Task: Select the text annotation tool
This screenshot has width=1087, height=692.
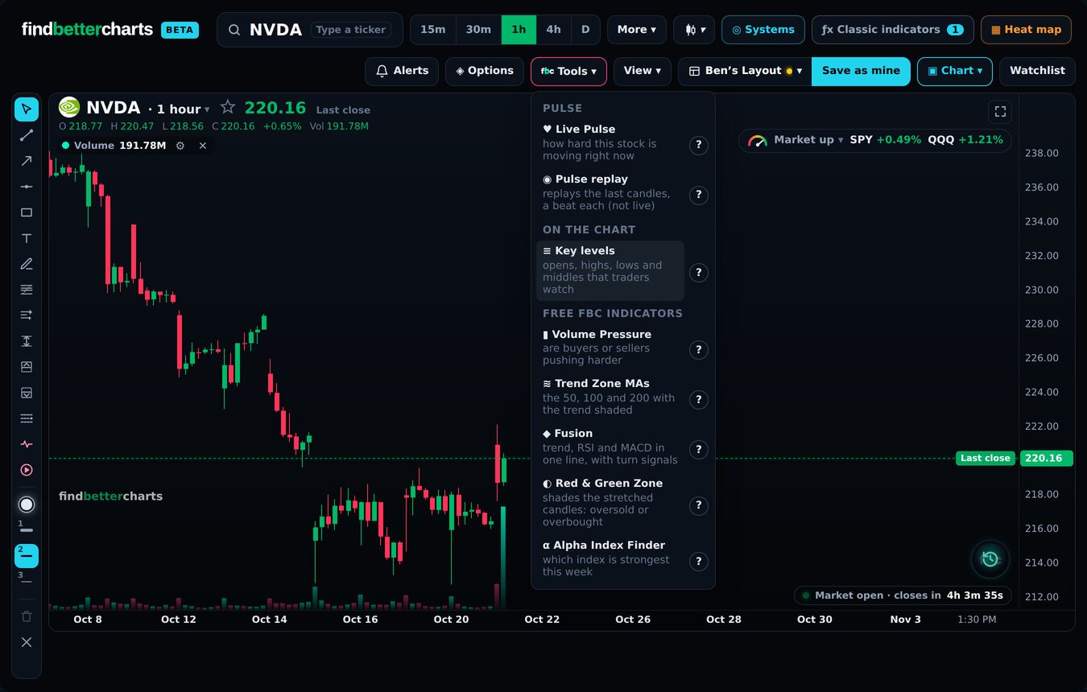Action: 27,238
